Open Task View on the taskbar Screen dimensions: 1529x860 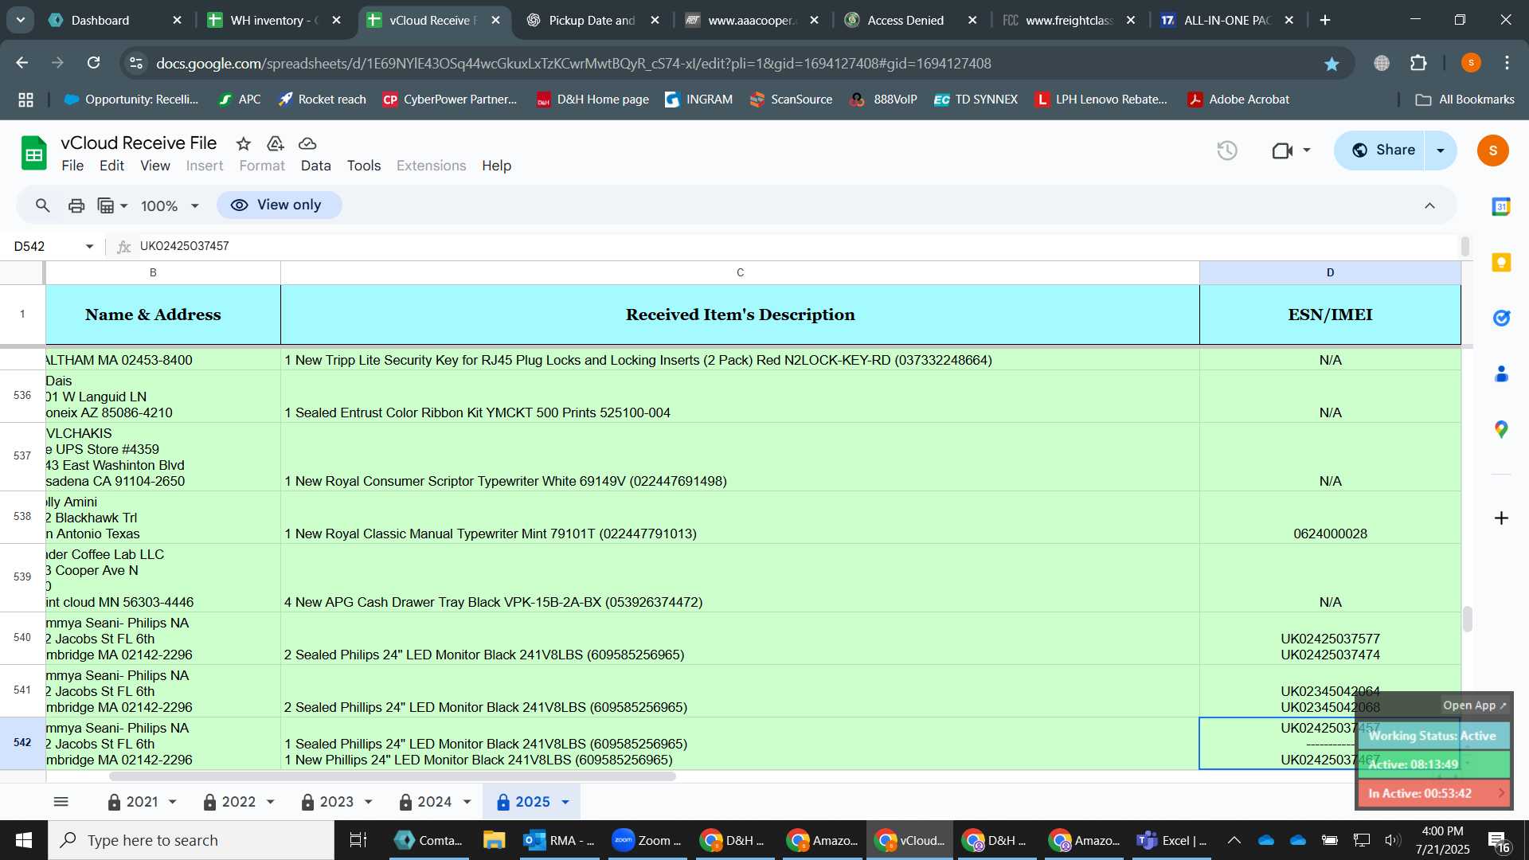pyautogui.click(x=358, y=840)
